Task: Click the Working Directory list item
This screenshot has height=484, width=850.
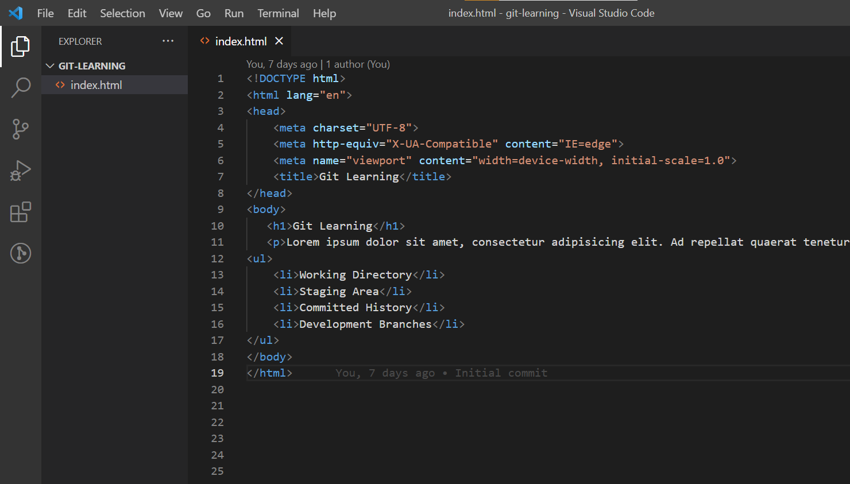Action: (x=359, y=275)
